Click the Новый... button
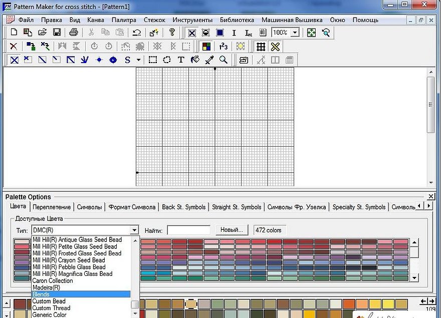 (x=232, y=230)
